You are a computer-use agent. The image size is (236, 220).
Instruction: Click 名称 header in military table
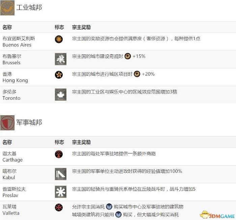coord(7,142)
